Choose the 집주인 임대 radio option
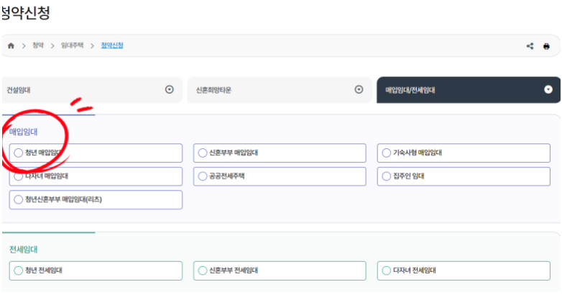This screenshot has width=562, height=295. pos(387,176)
